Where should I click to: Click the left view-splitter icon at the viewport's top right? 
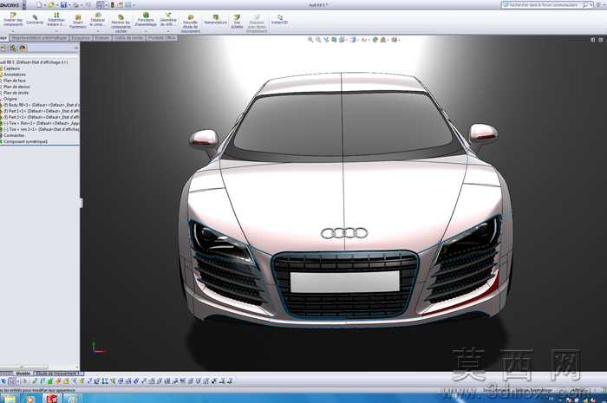pos(592,40)
